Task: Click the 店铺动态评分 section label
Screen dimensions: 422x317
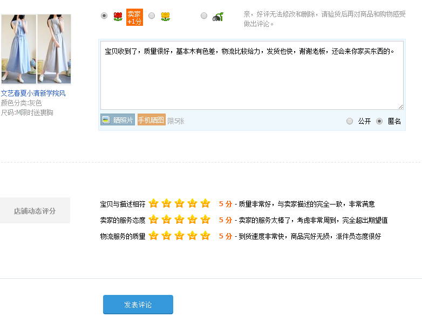Action: click(x=35, y=211)
